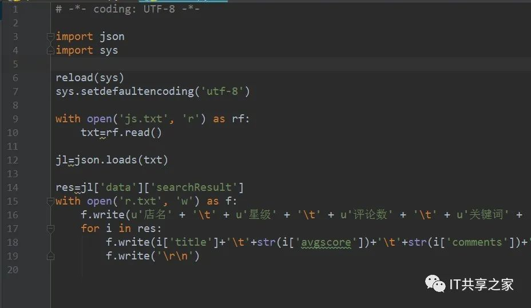
Task: Click the underlined 'avgscore' key string
Action: 326,242
